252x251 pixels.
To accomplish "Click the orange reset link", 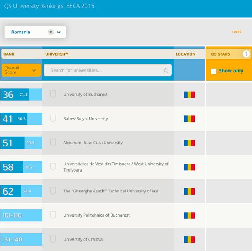I will [x=237, y=31].
